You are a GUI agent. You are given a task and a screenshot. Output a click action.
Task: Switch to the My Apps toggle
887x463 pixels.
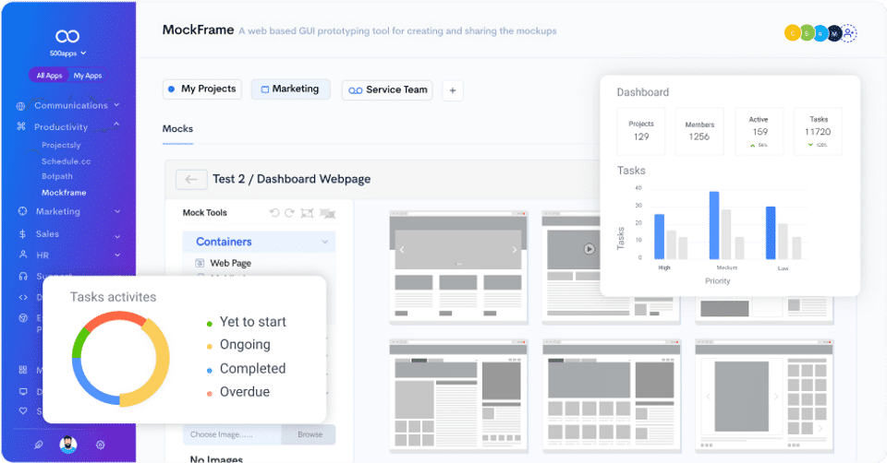pyautogui.click(x=88, y=76)
